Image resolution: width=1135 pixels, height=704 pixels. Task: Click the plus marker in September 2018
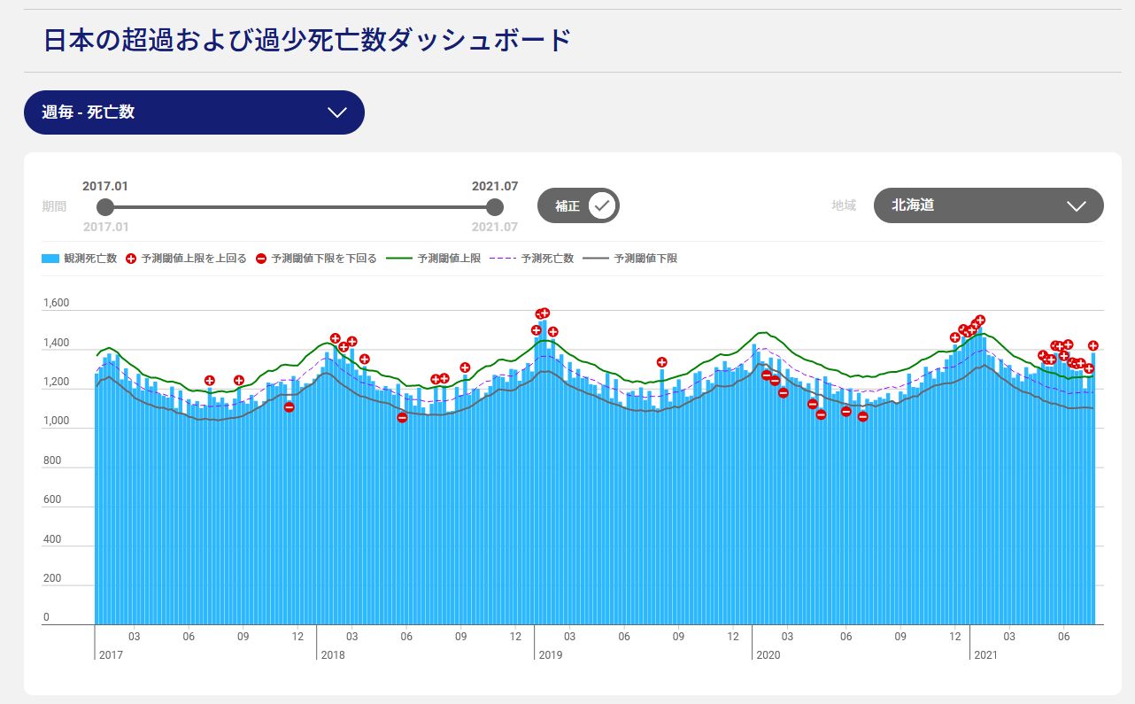coord(465,367)
